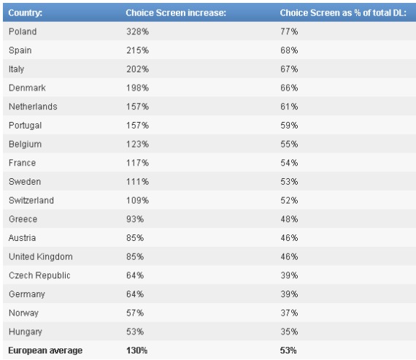The height and width of the screenshot is (360, 416).
Task: Click the Denmark country cell
Action: point(27,88)
